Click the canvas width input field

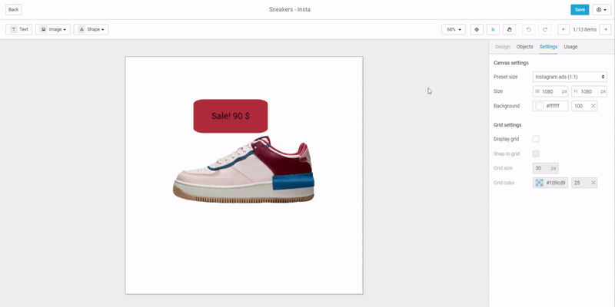(x=550, y=91)
